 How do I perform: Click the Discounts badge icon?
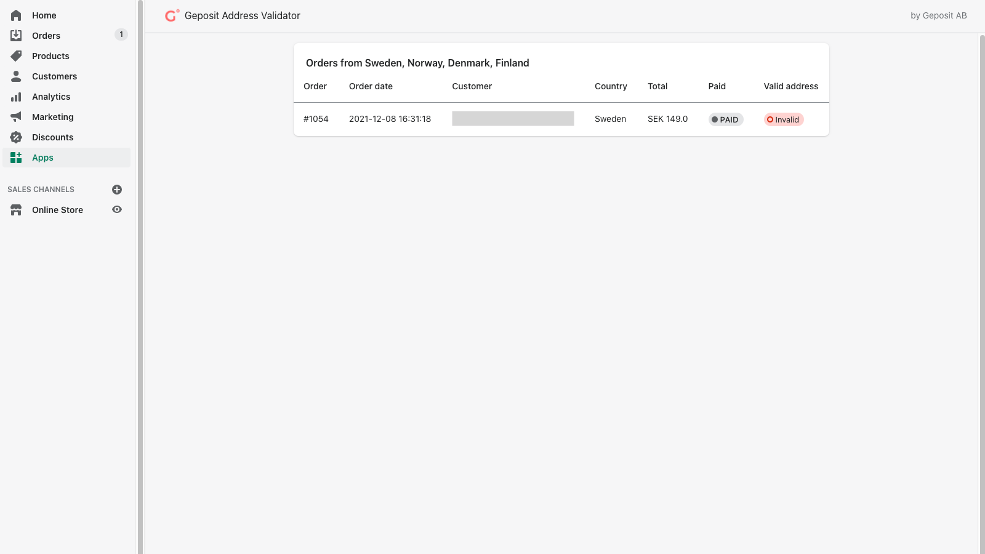click(x=16, y=137)
